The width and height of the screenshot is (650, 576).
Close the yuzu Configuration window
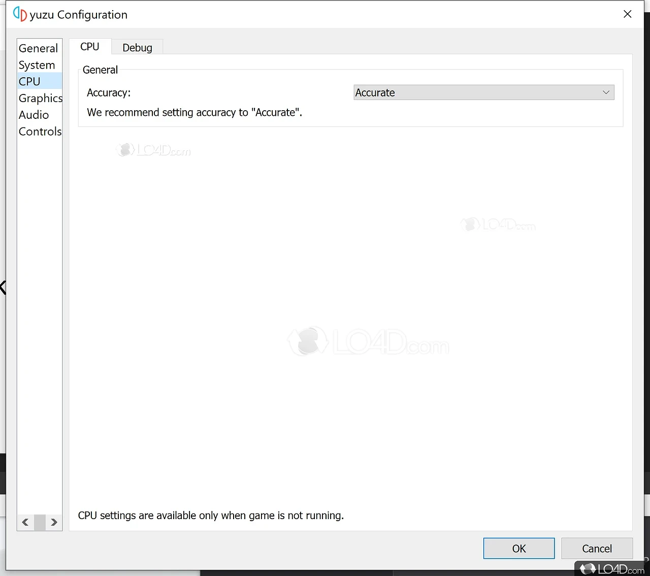[x=628, y=14]
